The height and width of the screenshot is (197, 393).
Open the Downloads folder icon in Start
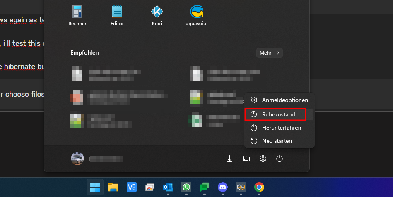click(x=229, y=159)
